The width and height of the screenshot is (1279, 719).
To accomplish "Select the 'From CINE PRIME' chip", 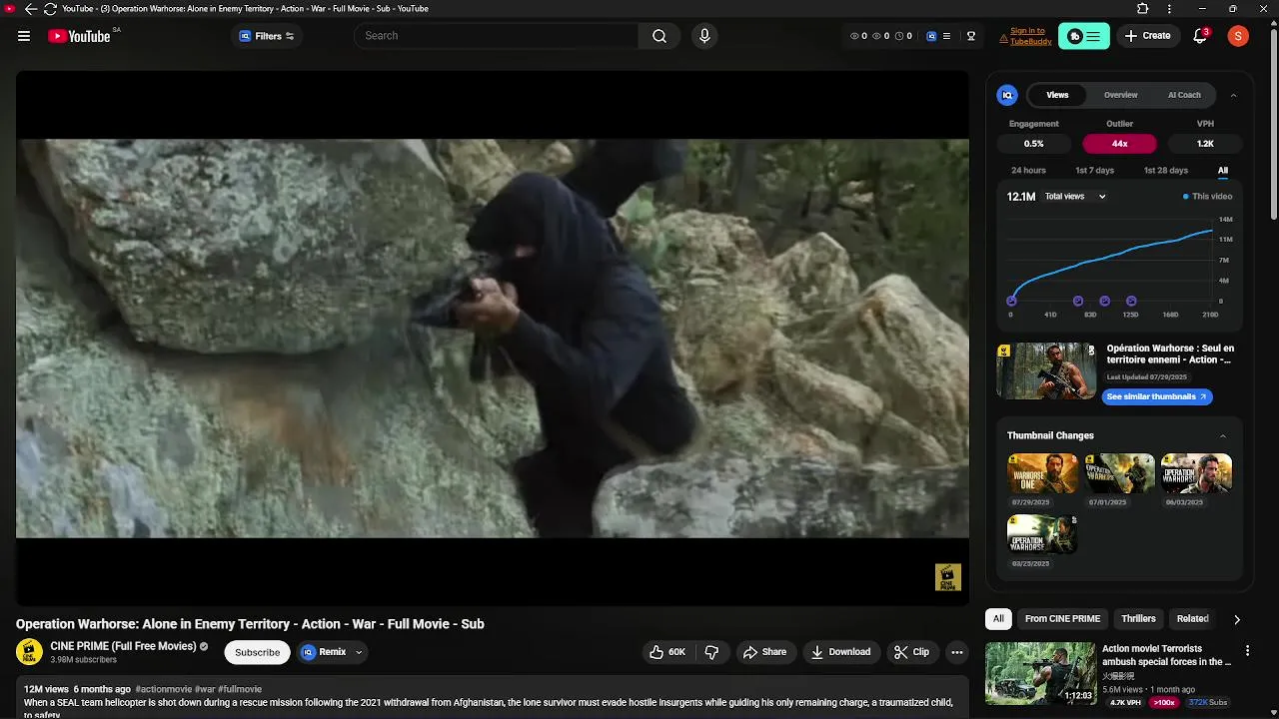I will [x=1062, y=619].
